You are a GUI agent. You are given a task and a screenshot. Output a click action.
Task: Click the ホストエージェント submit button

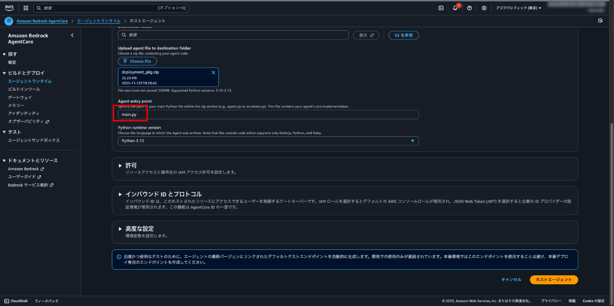click(x=554, y=279)
